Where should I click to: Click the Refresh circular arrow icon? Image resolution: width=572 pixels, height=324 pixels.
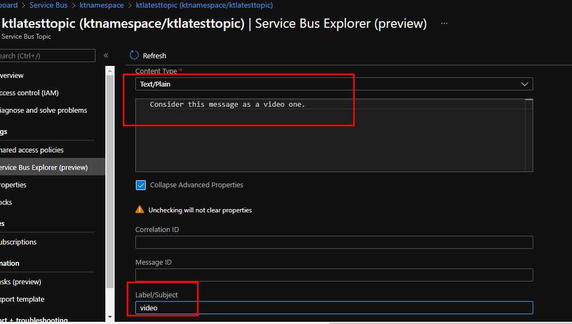(134, 56)
